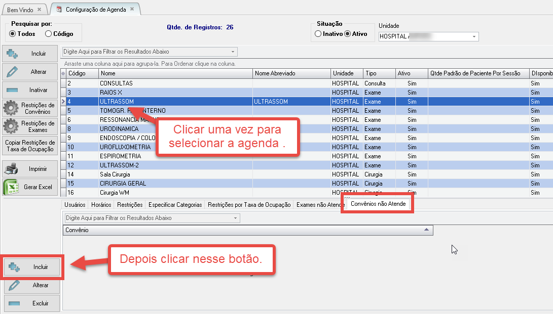Viewport: 553px width, 314px height.
Task: Click the bottom Excluir button
Action: [x=32, y=303]
